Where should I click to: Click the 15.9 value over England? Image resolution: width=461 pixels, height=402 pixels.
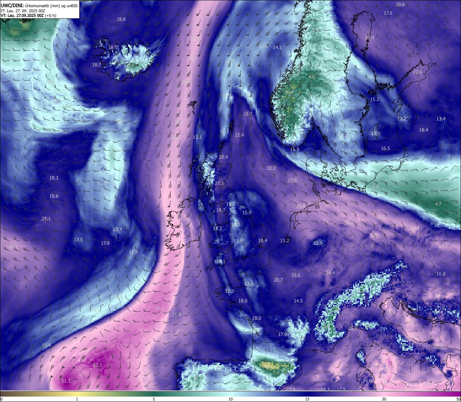pyautogui.click(x=247, y=213)
